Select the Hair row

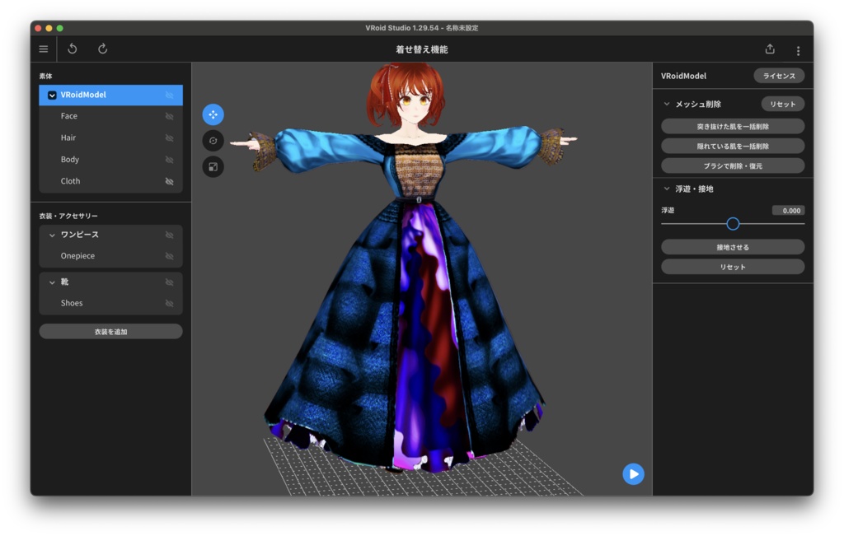pos(111,137)
